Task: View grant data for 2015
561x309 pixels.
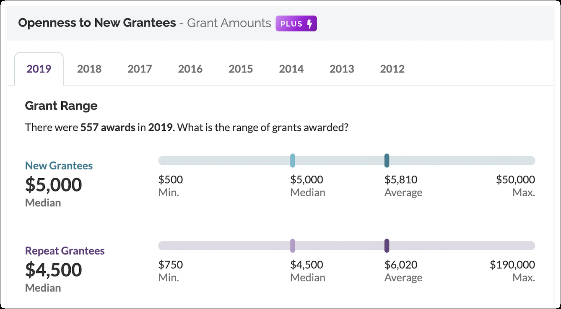Action: tap(241, 68)
